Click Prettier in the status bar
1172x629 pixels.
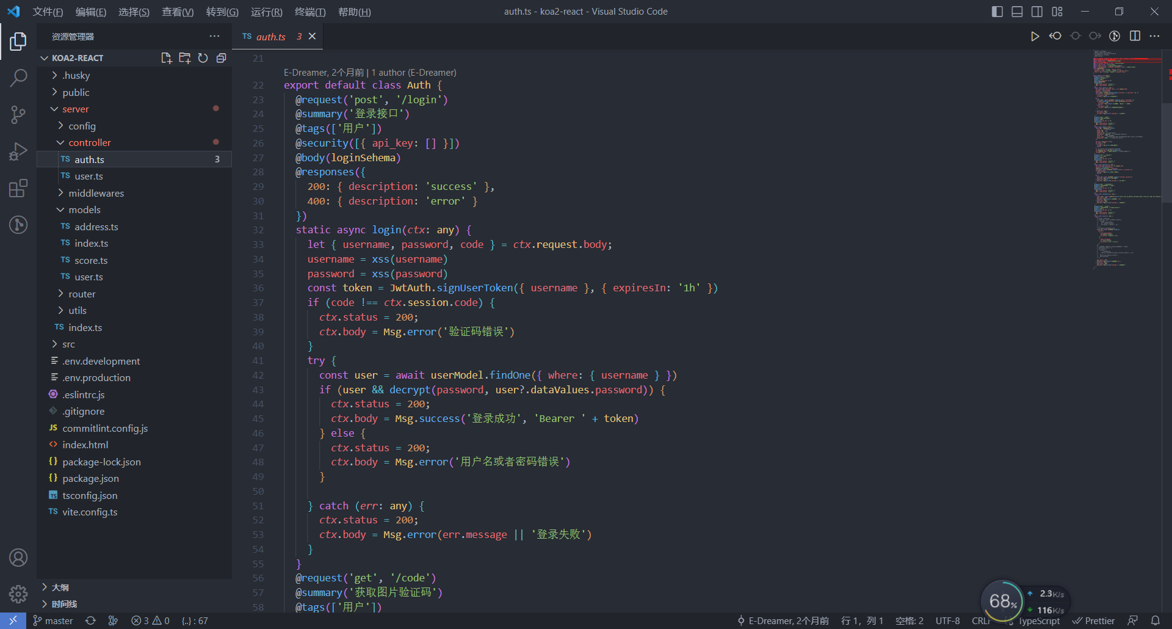(1094, 620)
